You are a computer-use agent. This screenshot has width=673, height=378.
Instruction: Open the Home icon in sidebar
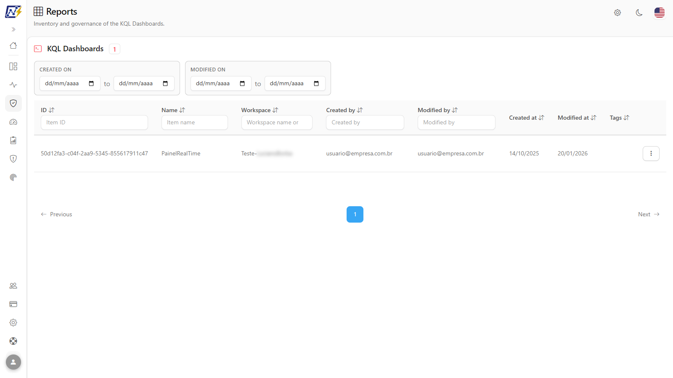click(13, 45)
